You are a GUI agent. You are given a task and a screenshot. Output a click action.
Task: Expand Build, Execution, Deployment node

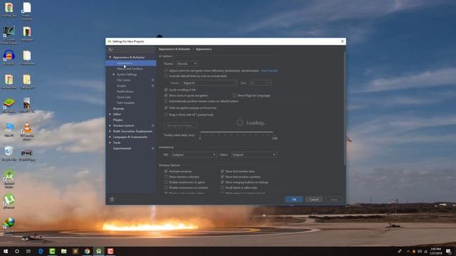pyautogui.click(x=110, y=132)
